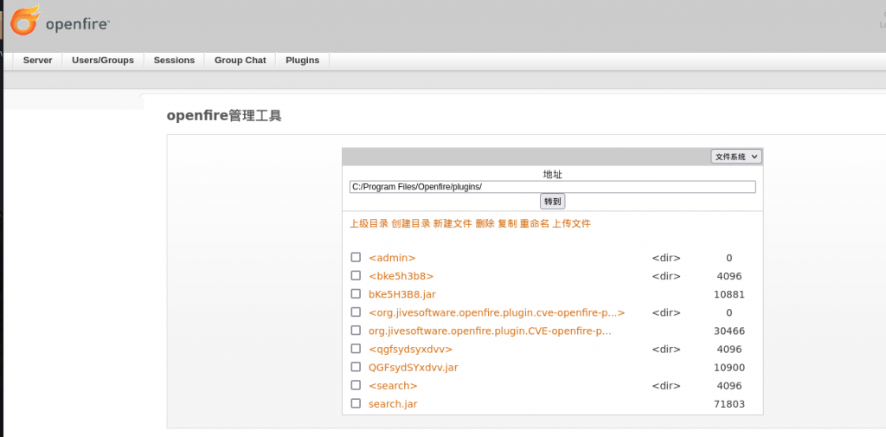Screen dimensions: 886x437
Task: Click the <dir> label in search row
Action: point(666,386)
